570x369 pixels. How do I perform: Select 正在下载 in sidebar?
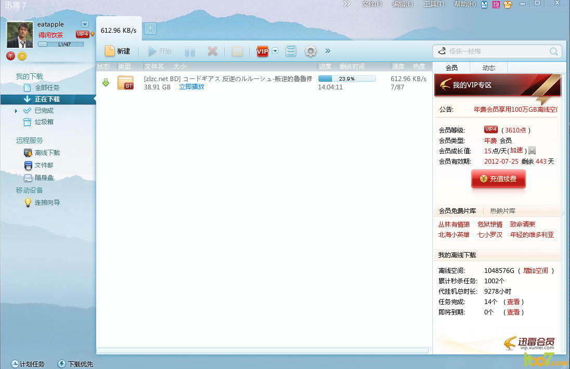[48, 99]
